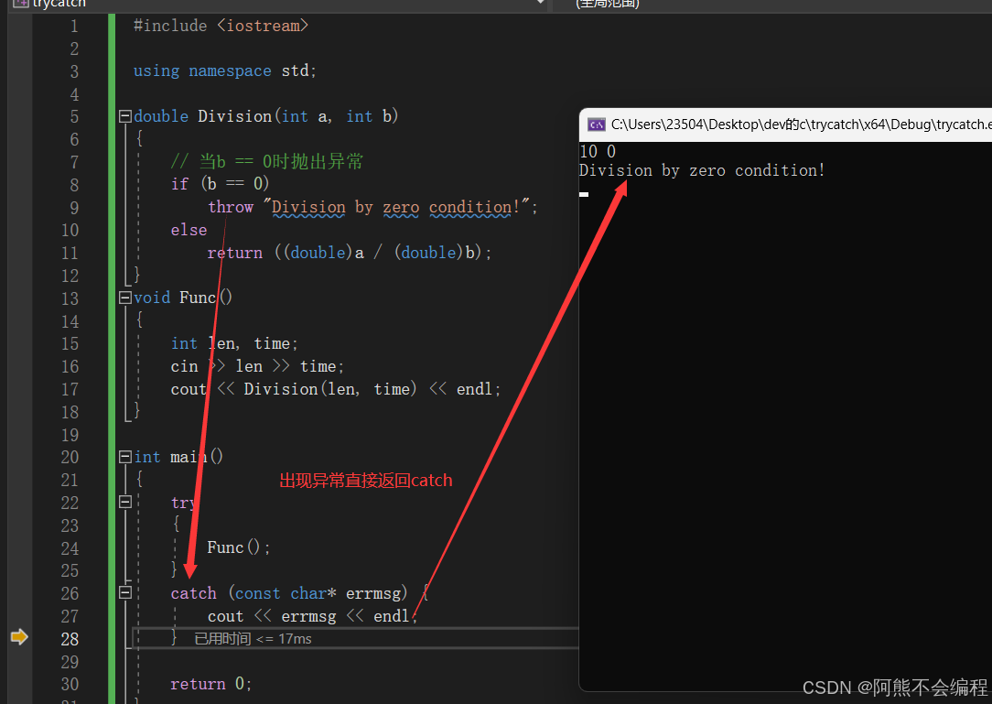Viewport: 992px width, 704px height.
Task: Click line number 24 in the gutter
Action: [70, 548]
